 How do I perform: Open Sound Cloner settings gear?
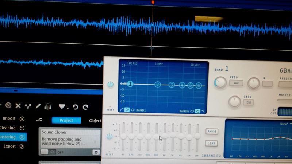tap(96, 152)
